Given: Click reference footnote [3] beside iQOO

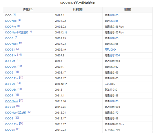Looking at the screenshot, I should (x=14, y=15).
